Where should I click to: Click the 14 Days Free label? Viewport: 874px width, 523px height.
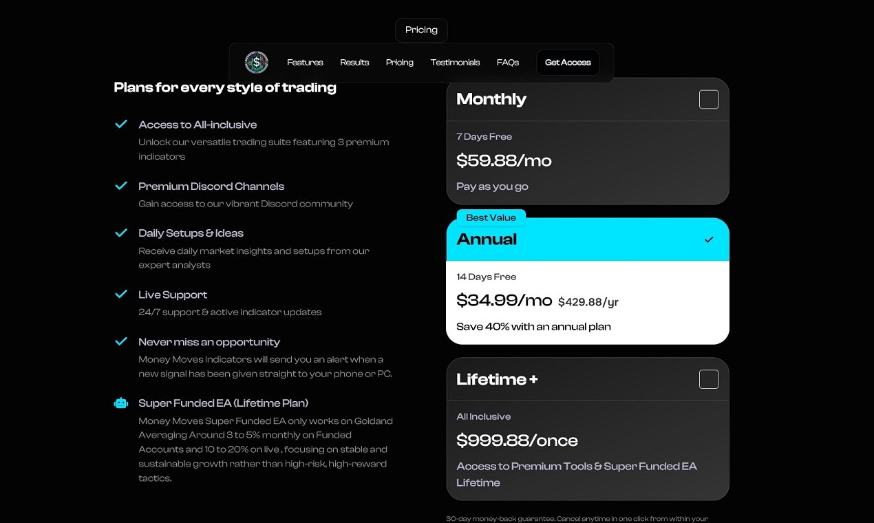pyautogui.click(x=487, y=277)
